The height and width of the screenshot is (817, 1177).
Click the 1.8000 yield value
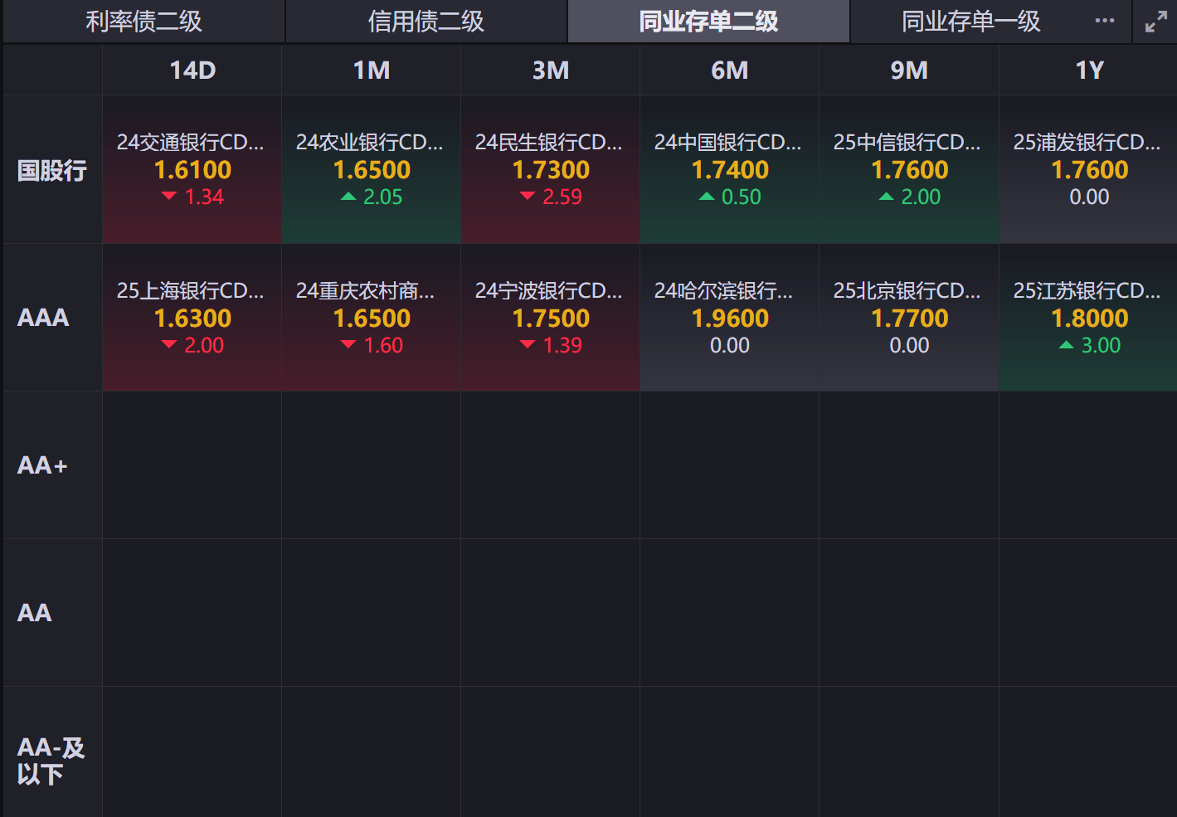coord(1090,319)
